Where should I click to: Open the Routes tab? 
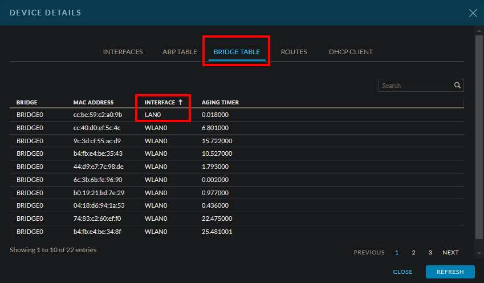click(294, 52)
